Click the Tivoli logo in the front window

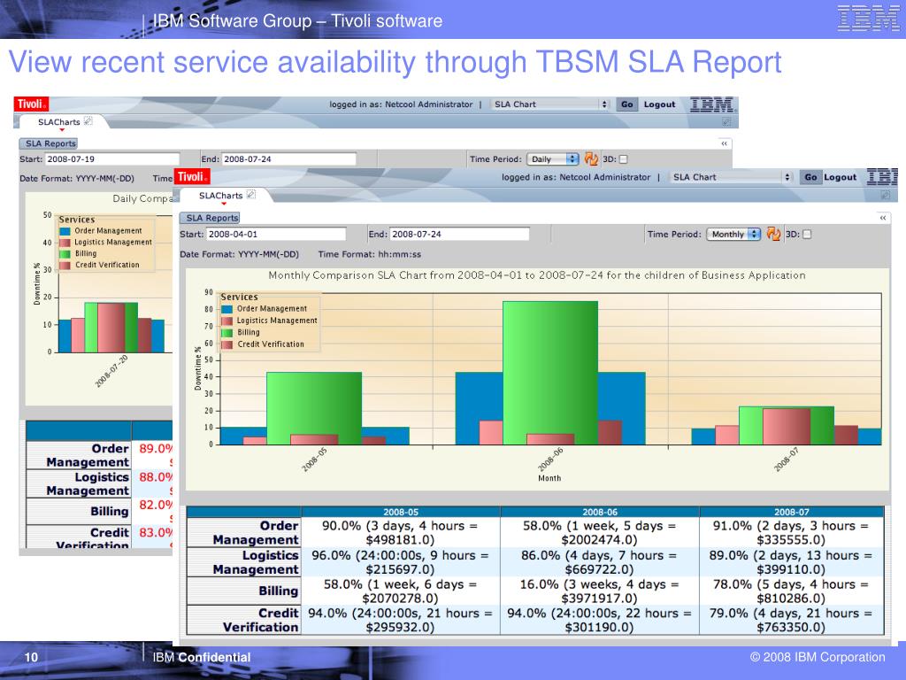tap(192, 177)
